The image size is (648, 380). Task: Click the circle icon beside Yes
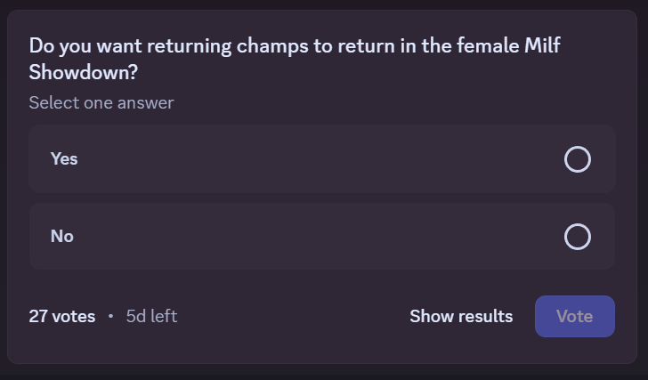click(x=578, y=159)
